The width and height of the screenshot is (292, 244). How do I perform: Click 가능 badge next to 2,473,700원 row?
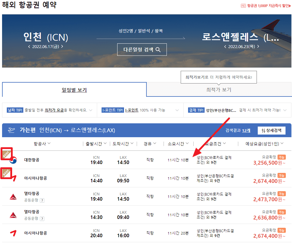(281, 194)
